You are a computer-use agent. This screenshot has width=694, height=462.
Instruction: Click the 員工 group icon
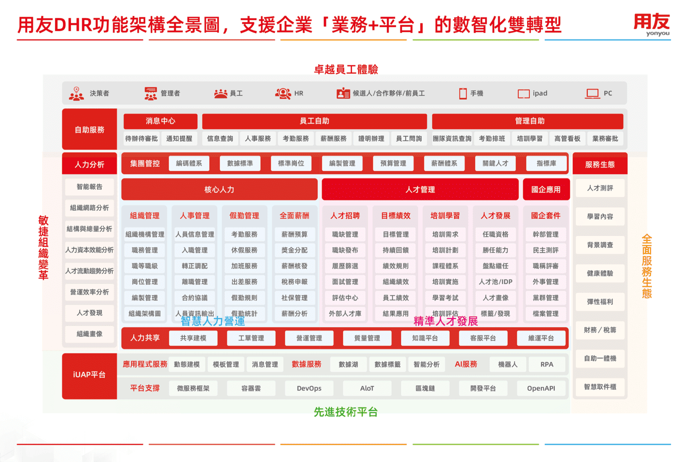pos(221,93)
